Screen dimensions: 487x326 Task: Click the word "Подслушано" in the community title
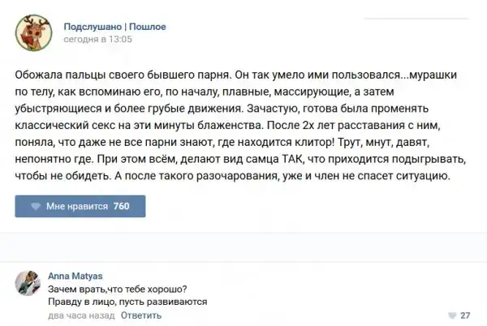(x=92, y=27)
